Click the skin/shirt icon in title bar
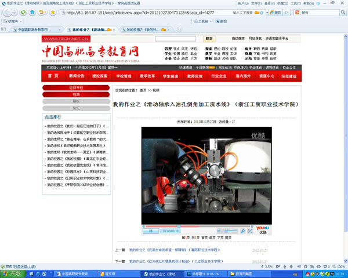Viewport: 348px width, 278px height. coord(318,3)
